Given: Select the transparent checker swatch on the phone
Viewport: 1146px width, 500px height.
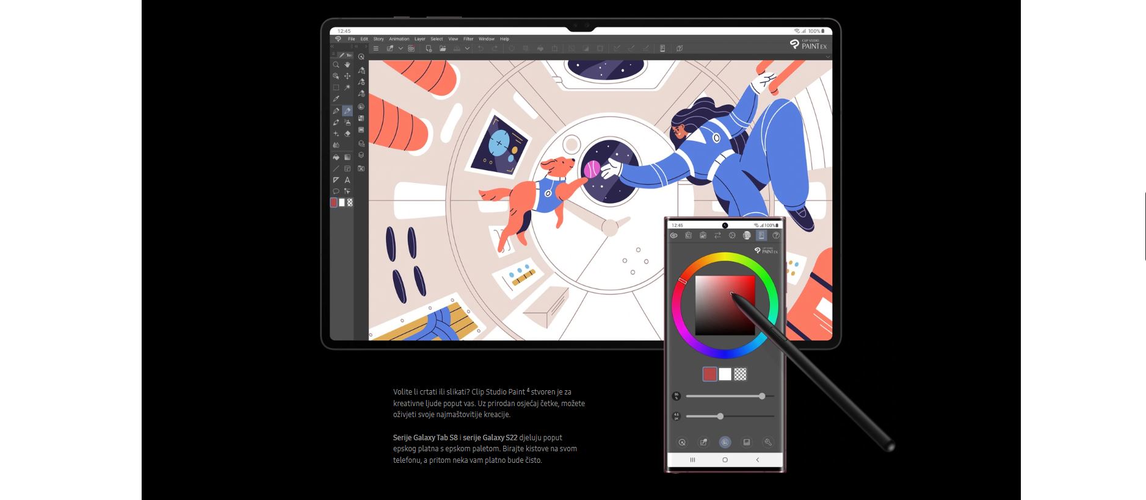Looking at the screenshot, I should point(740,374).
